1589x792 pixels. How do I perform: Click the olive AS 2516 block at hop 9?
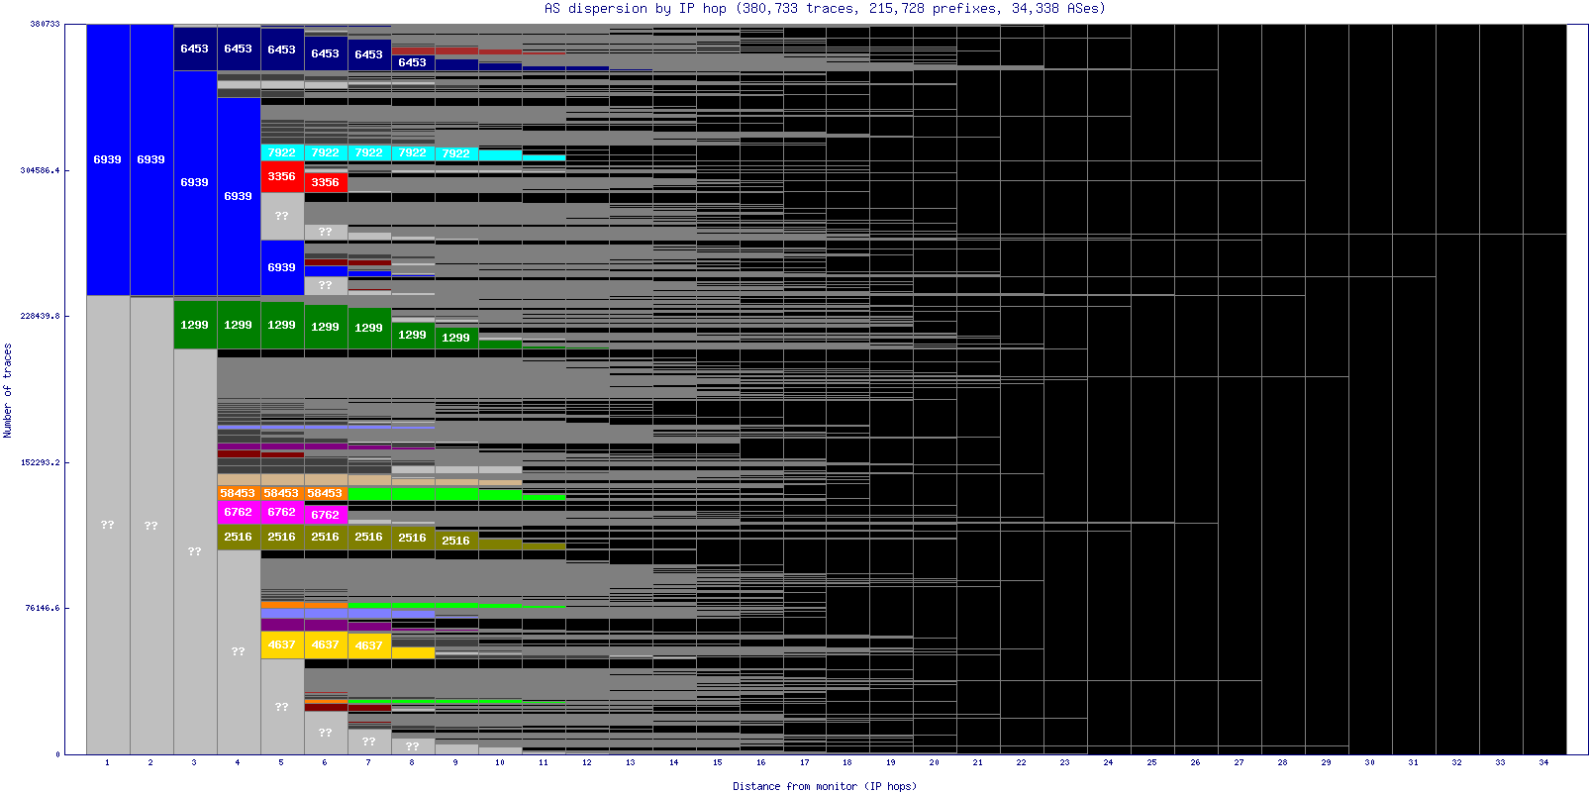[x=456, y=541]
